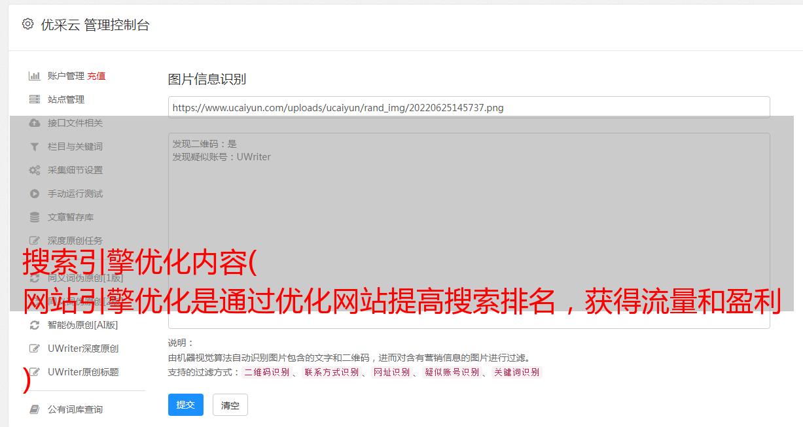Click the recognition result text area
Screen dimensions: 803x427
tap(469, 231)
